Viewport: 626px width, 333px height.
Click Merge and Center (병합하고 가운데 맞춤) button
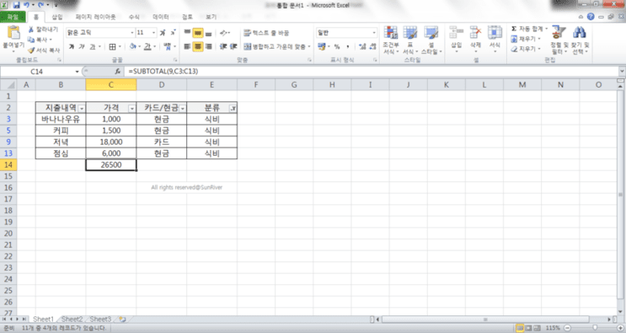click(x=277, y=46)
